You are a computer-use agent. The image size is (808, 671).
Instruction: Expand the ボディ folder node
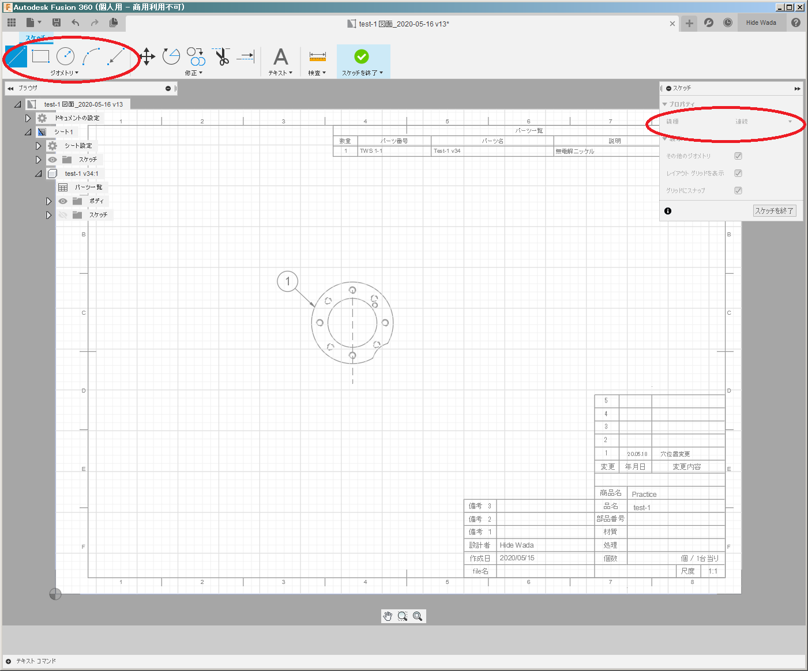tap(48, 201)
